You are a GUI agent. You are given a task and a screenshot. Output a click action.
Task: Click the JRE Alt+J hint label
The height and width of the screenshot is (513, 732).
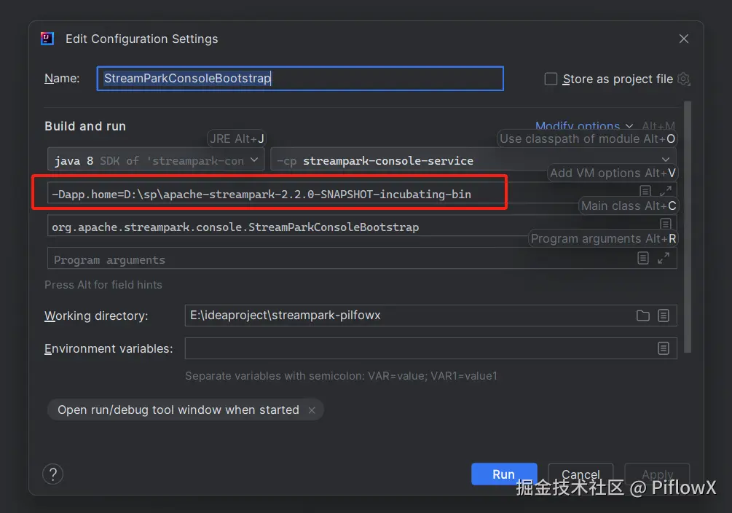pyautogui.click(x=237, y=138)
